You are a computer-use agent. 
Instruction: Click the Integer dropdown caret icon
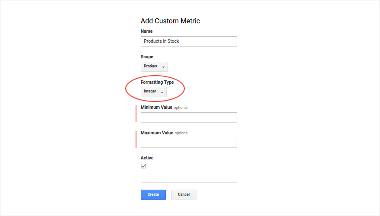pos(162,92)
